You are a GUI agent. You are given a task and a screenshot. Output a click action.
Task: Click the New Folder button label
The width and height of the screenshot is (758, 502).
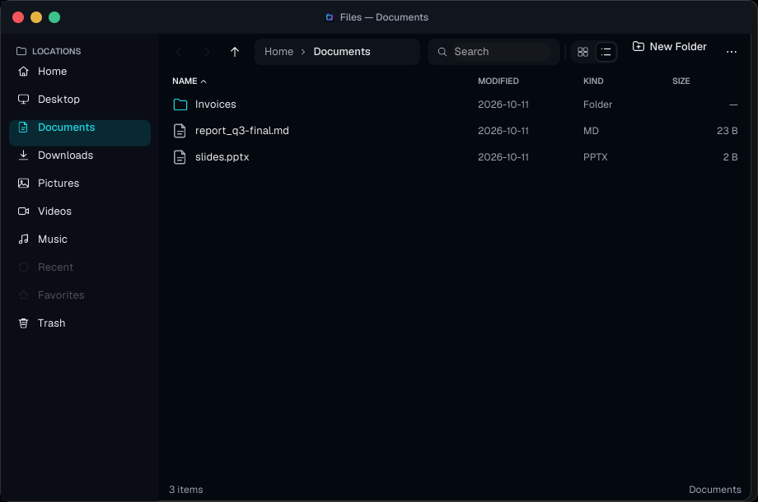[678, 46]
